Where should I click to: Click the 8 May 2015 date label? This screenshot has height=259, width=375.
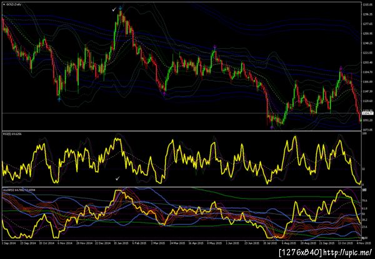click(216, 243)
